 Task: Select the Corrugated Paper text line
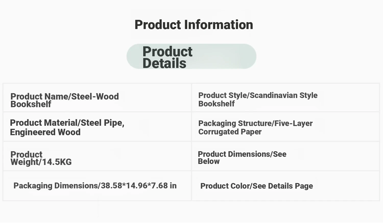point(230,132)
